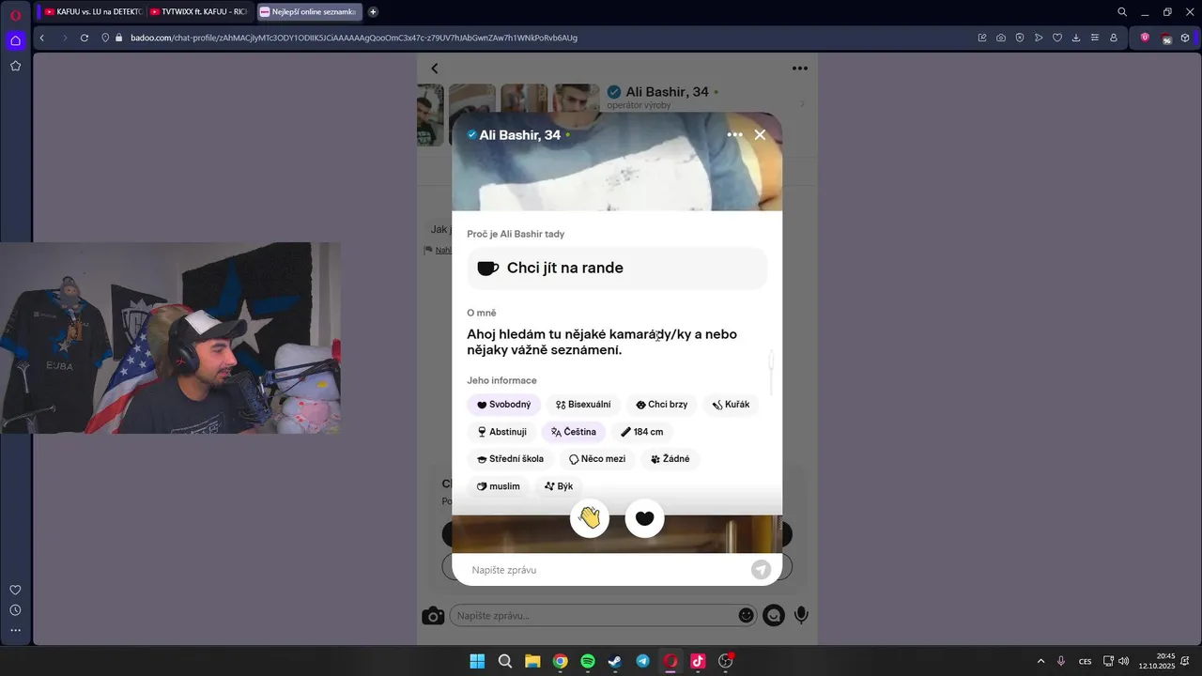Click the O mně bio text
1202x676 pixels.
(x=602, y=343)
